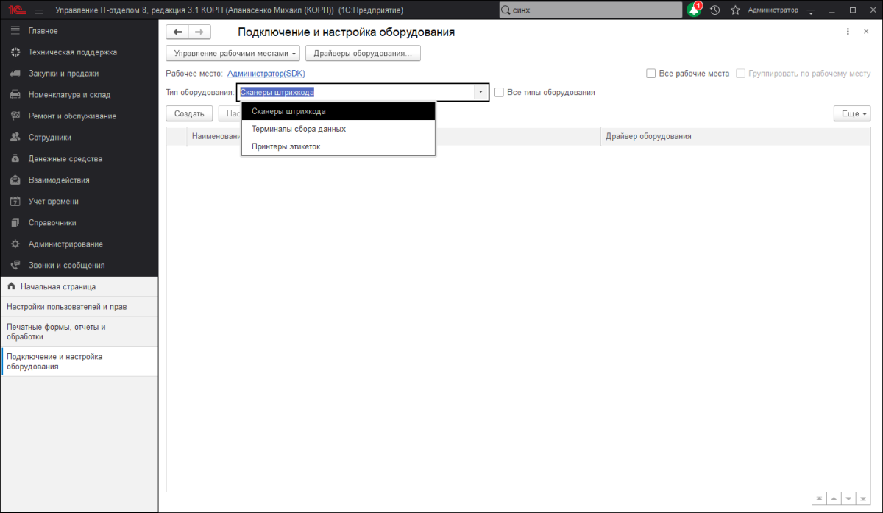Open the Еще dropdown menu
Viewport: 883px width, 513px height.
[851, 113]
